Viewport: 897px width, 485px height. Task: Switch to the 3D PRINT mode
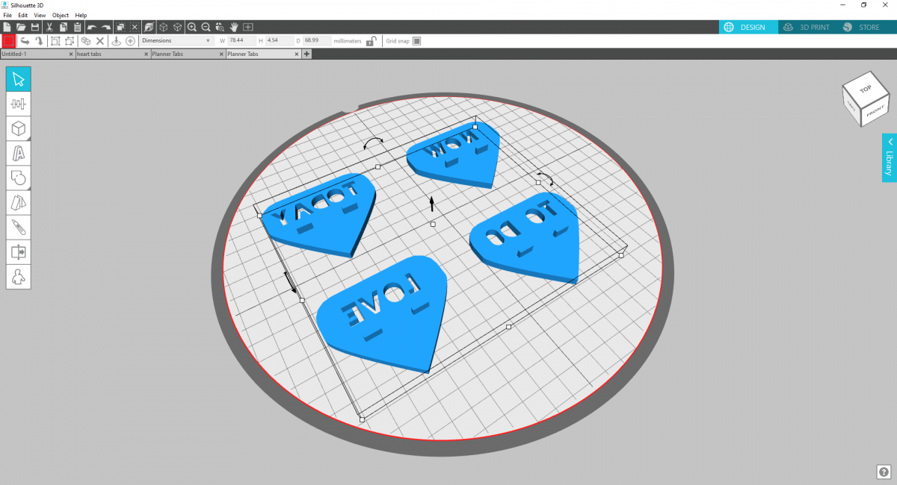(808, 27)
